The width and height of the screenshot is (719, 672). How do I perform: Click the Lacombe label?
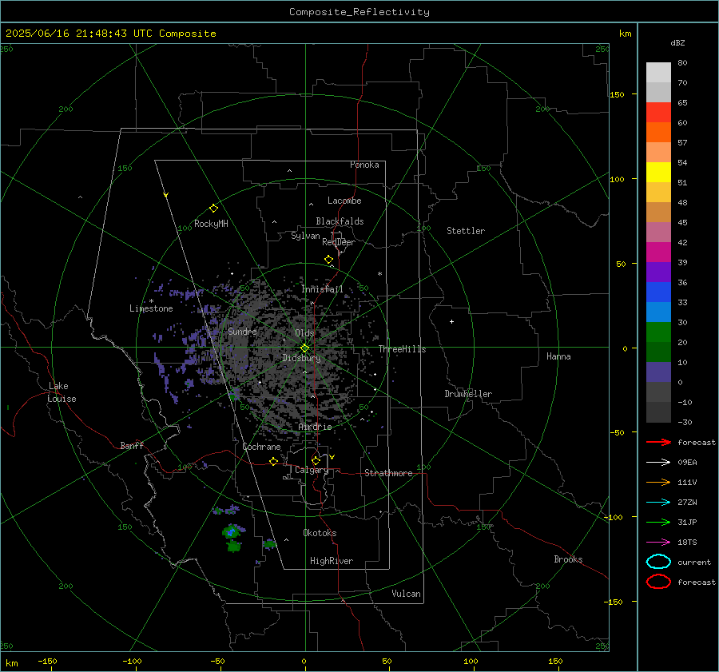344,201
